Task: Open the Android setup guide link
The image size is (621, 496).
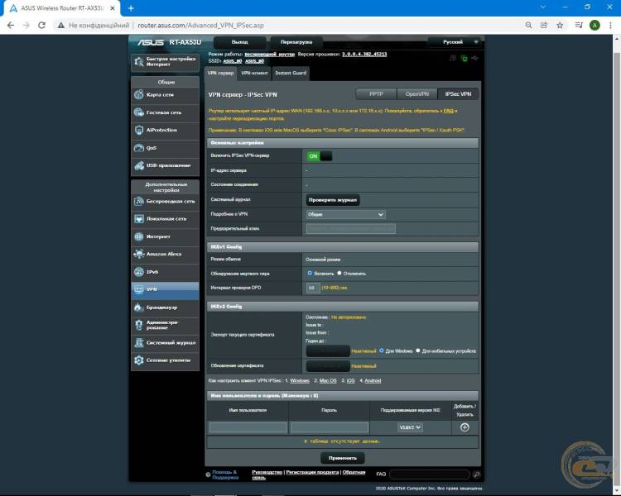Action: point(373,381)
